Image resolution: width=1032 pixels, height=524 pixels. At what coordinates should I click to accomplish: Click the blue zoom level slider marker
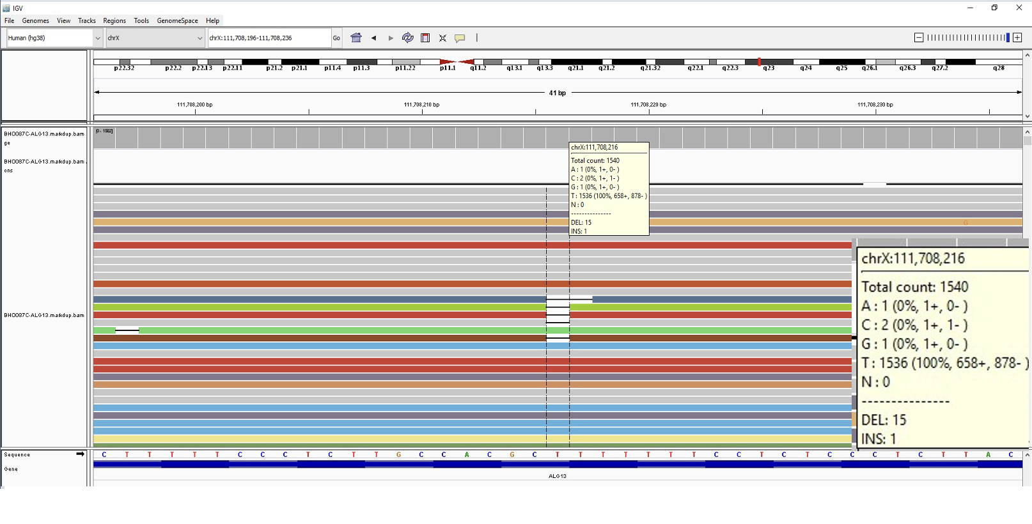tap(1008, 38)
